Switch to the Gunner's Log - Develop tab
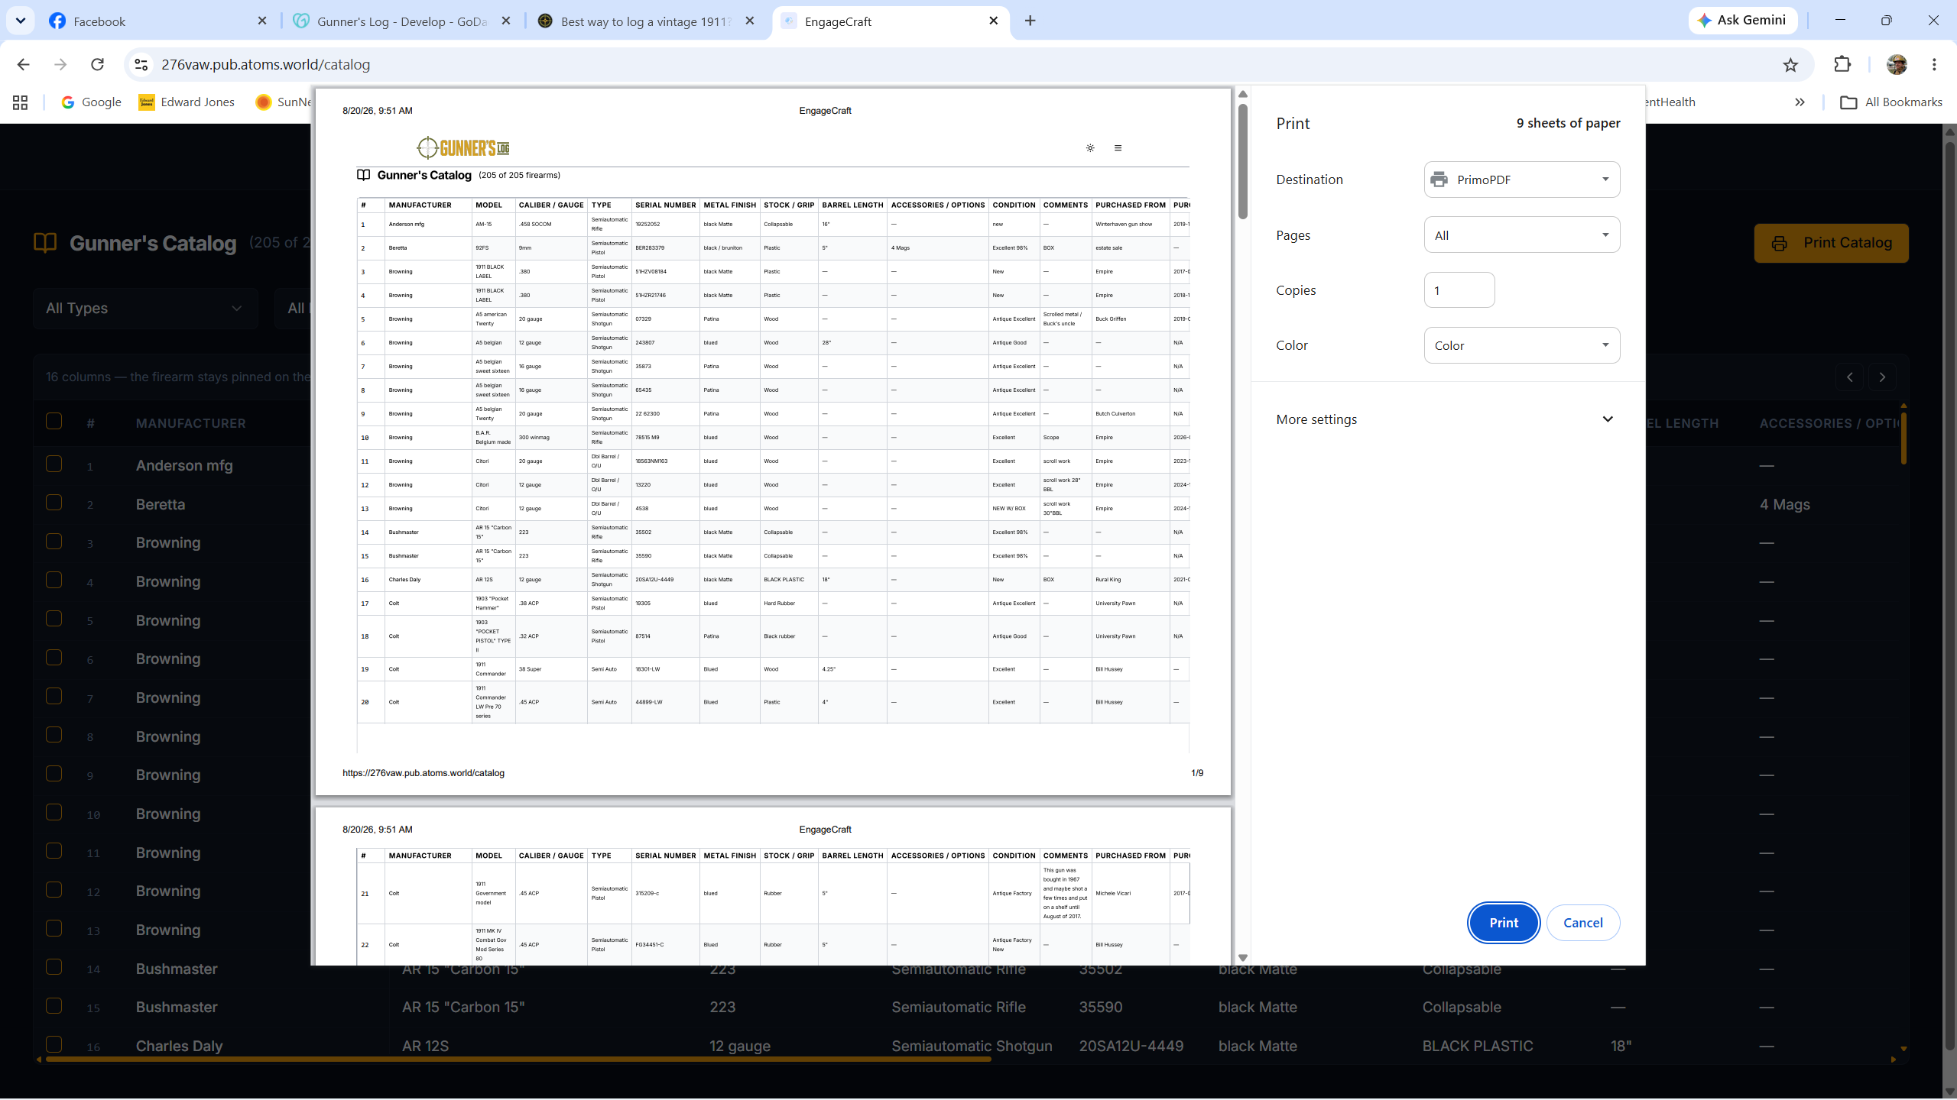Screen dimensions: 1957x1100 point(401,21)
